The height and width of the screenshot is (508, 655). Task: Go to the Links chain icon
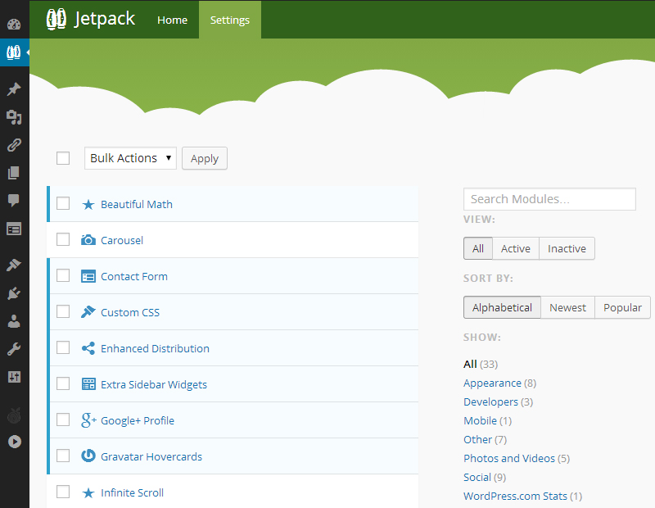(14, 145)
